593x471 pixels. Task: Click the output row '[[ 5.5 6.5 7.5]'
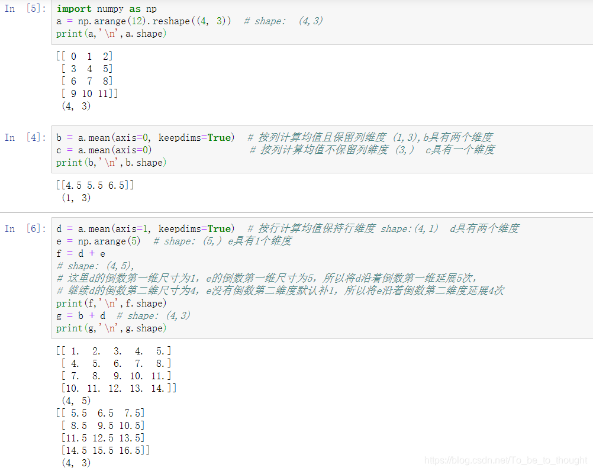click(x=100, y=413)
